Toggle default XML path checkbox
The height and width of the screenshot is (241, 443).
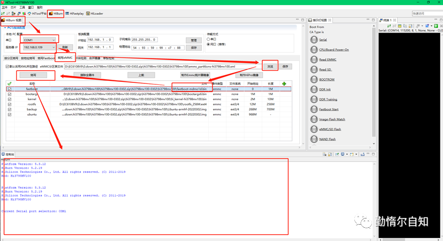click(7, 67)
